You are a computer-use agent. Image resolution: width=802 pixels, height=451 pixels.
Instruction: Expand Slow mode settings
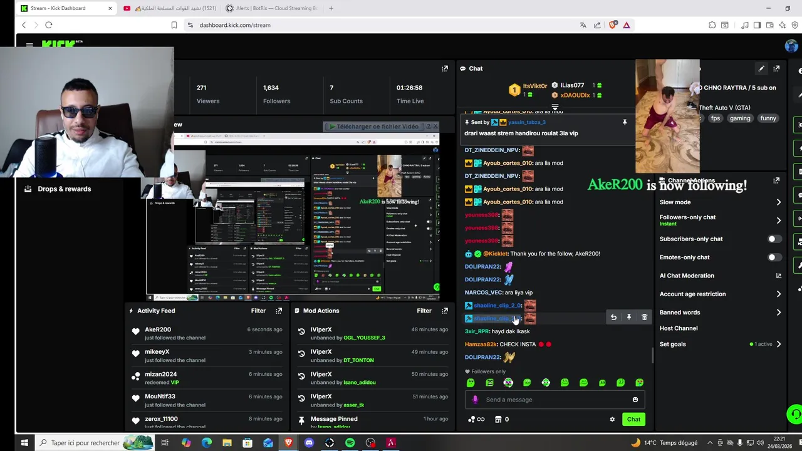pos(779,202)
